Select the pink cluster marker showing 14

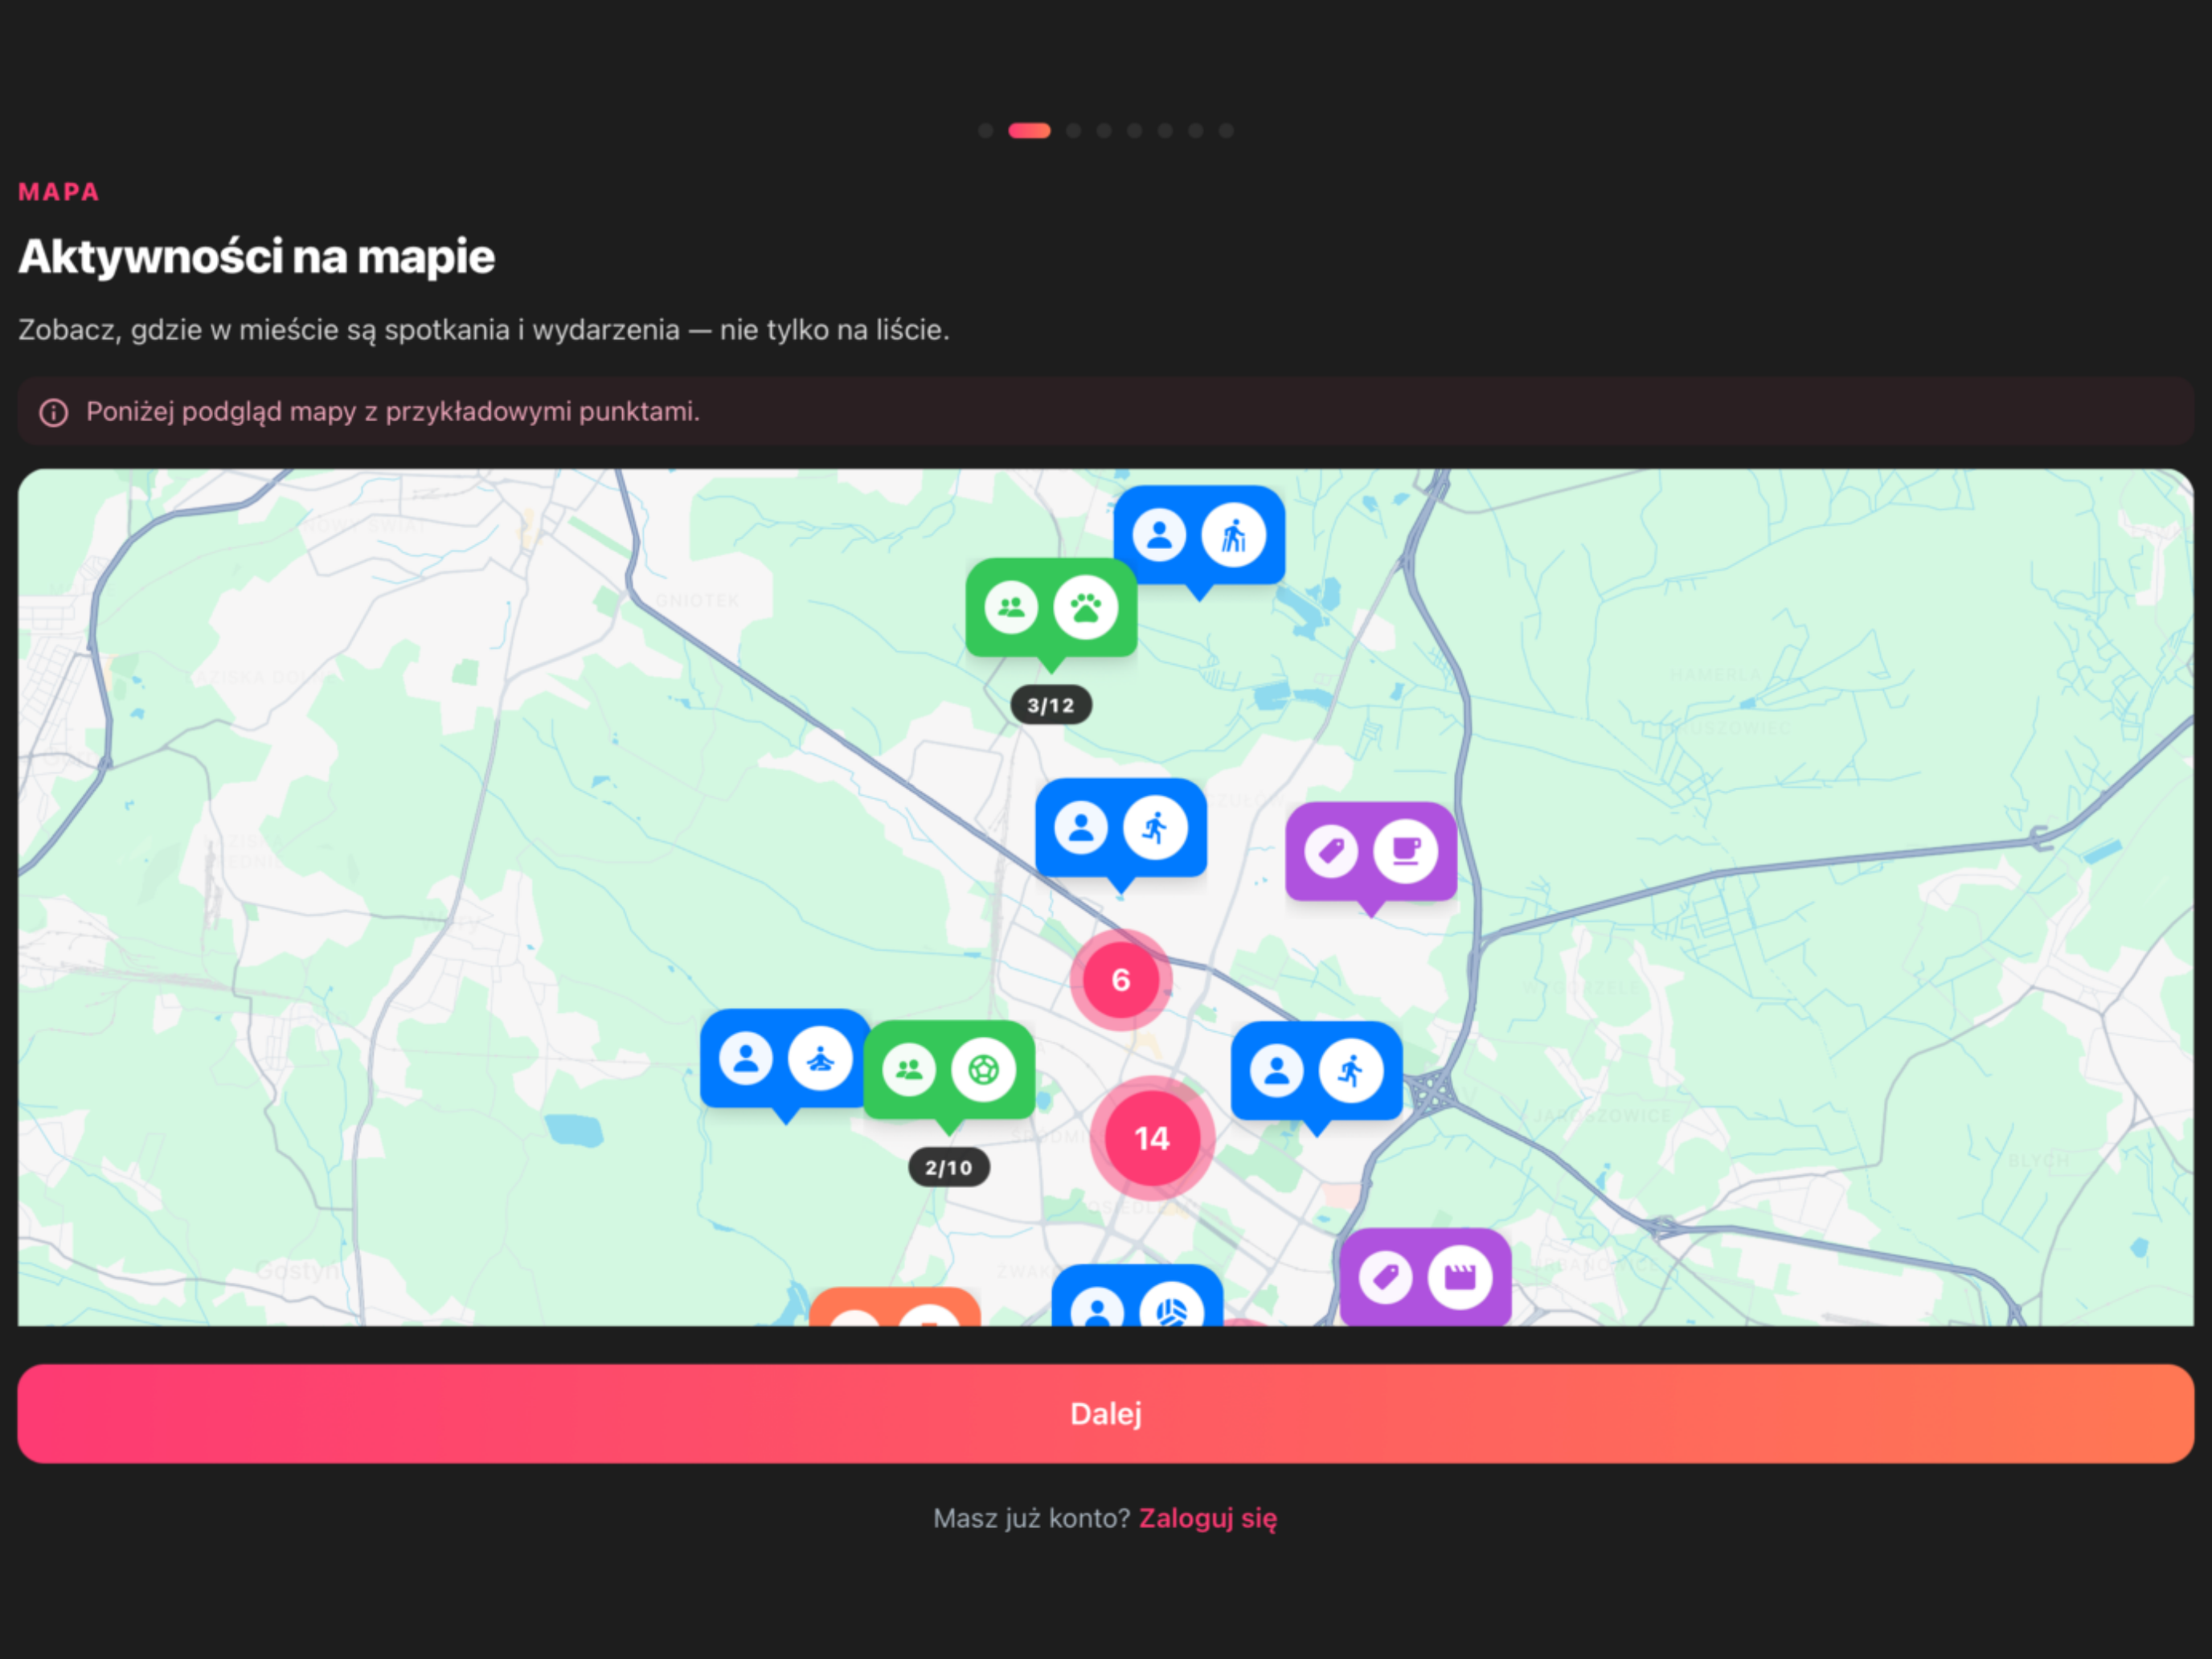[1152, 1138]
